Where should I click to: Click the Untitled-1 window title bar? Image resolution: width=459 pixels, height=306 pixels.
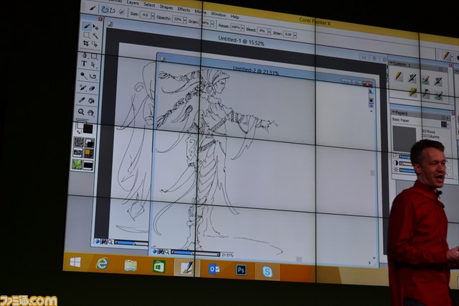click(x=241, y=40)
